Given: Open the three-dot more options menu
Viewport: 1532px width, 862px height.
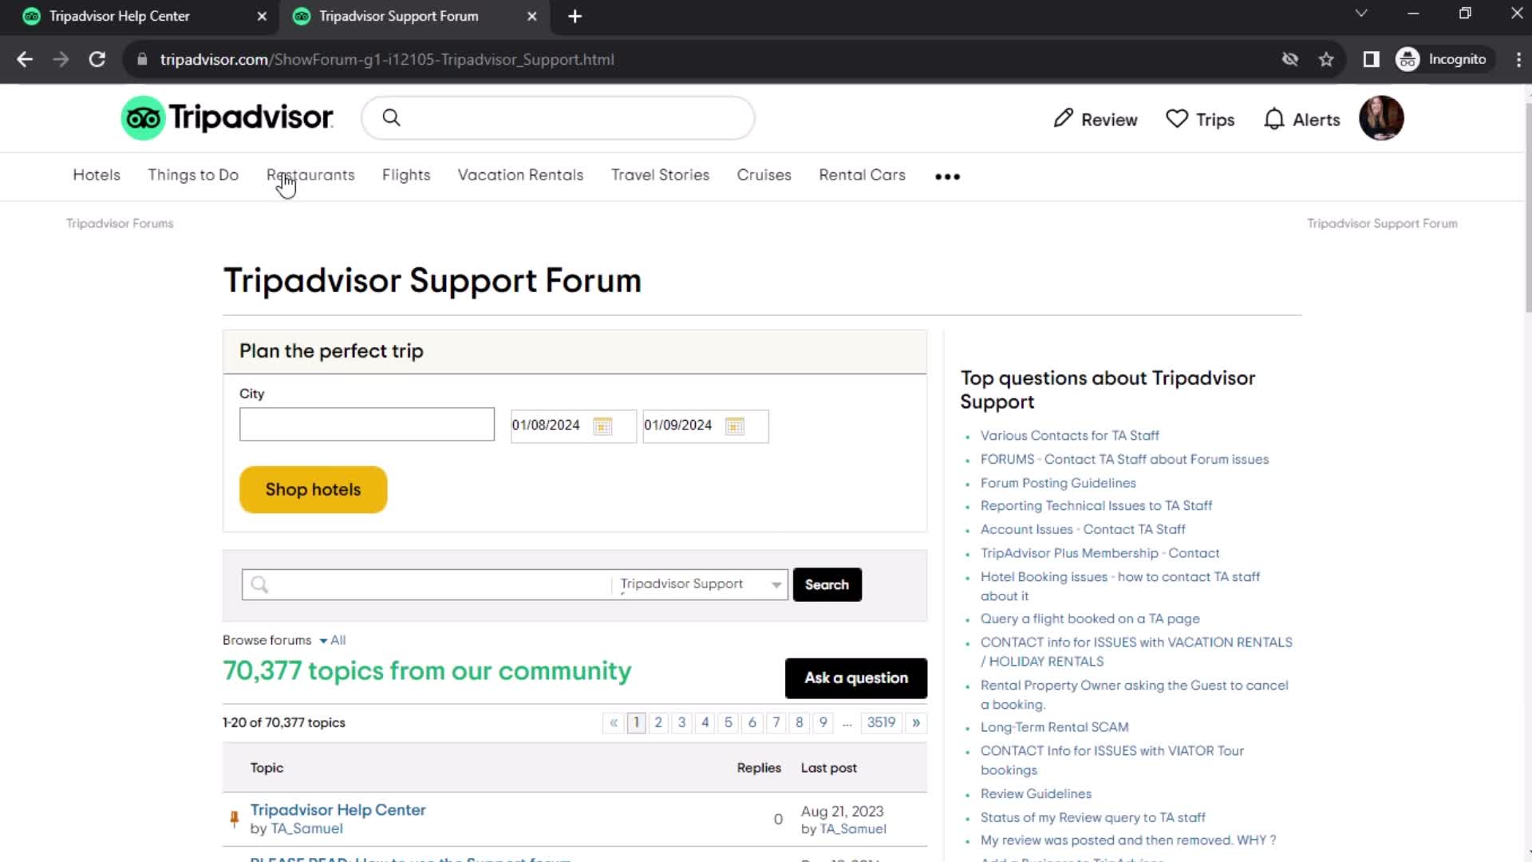Looking at the screenshot, I should click(x=947, y=175).
